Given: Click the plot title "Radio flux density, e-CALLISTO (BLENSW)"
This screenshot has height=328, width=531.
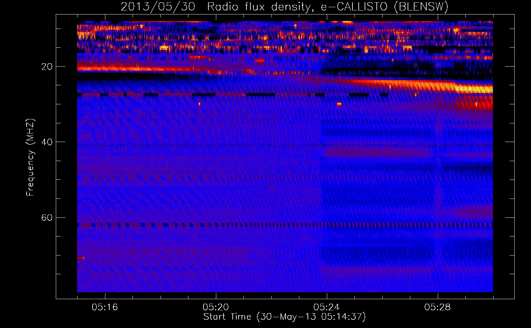Looking at the screenshot, I should pyautogui.click(x=328, y=7).
